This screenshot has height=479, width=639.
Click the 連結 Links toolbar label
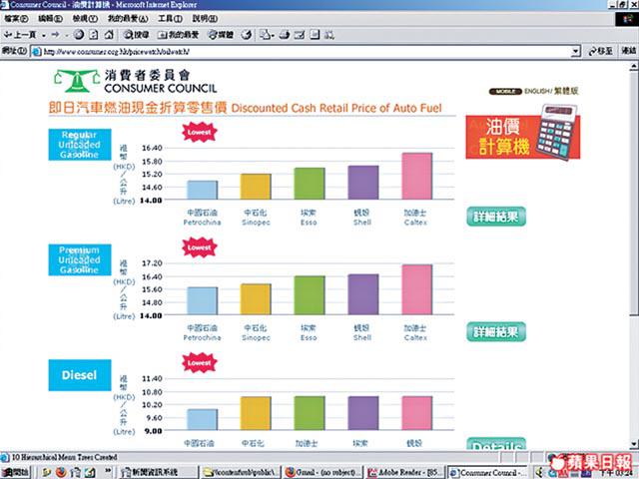point(628,51)
